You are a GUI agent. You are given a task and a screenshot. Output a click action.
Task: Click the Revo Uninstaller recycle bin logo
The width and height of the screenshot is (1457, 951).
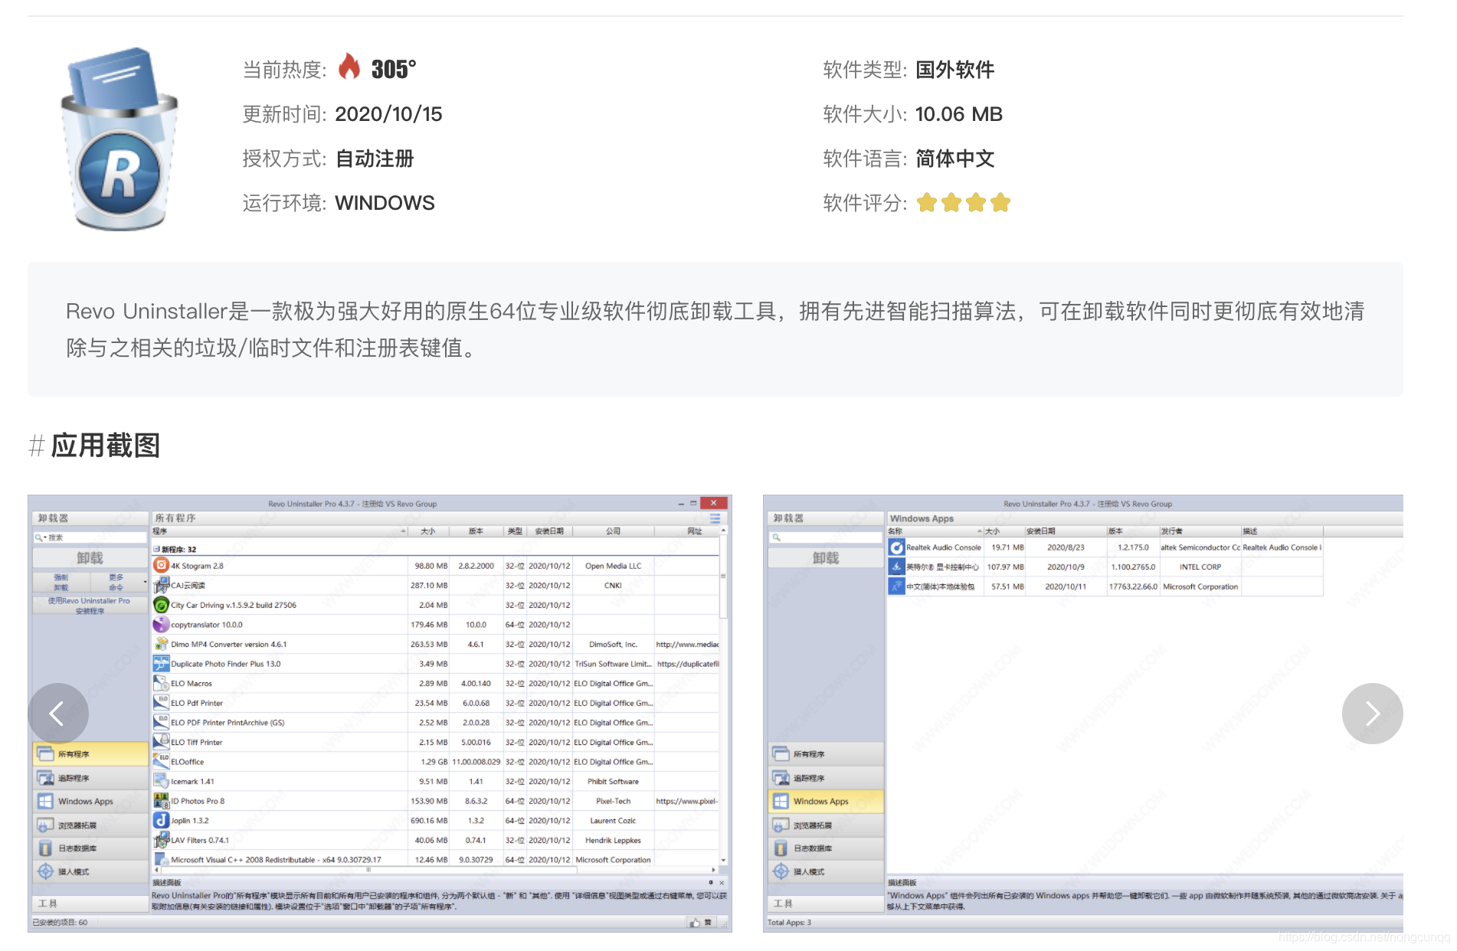click(x=119, y=139)
